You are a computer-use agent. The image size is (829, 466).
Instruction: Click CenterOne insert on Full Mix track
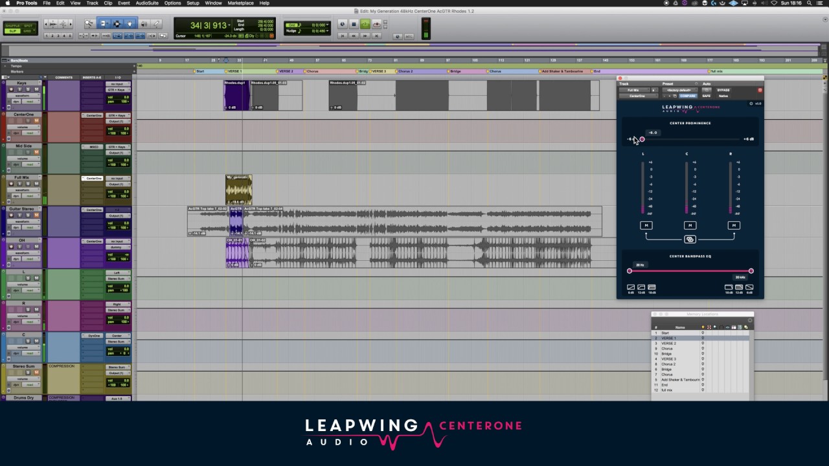click(94, 178)
